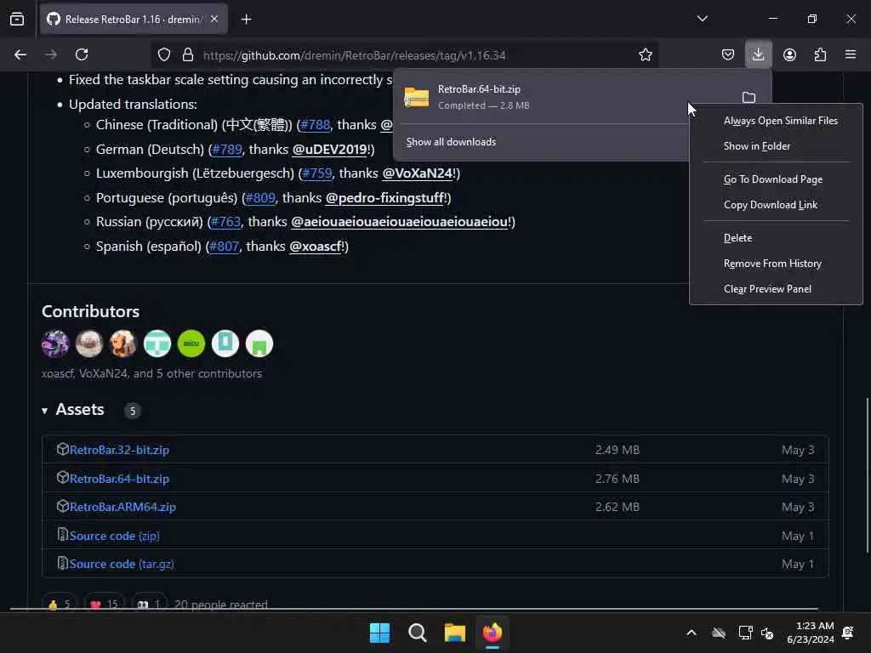Download RetroBar.ARM64.zip asset
Screen dimensions: 871x653
[x=122, y=507]
